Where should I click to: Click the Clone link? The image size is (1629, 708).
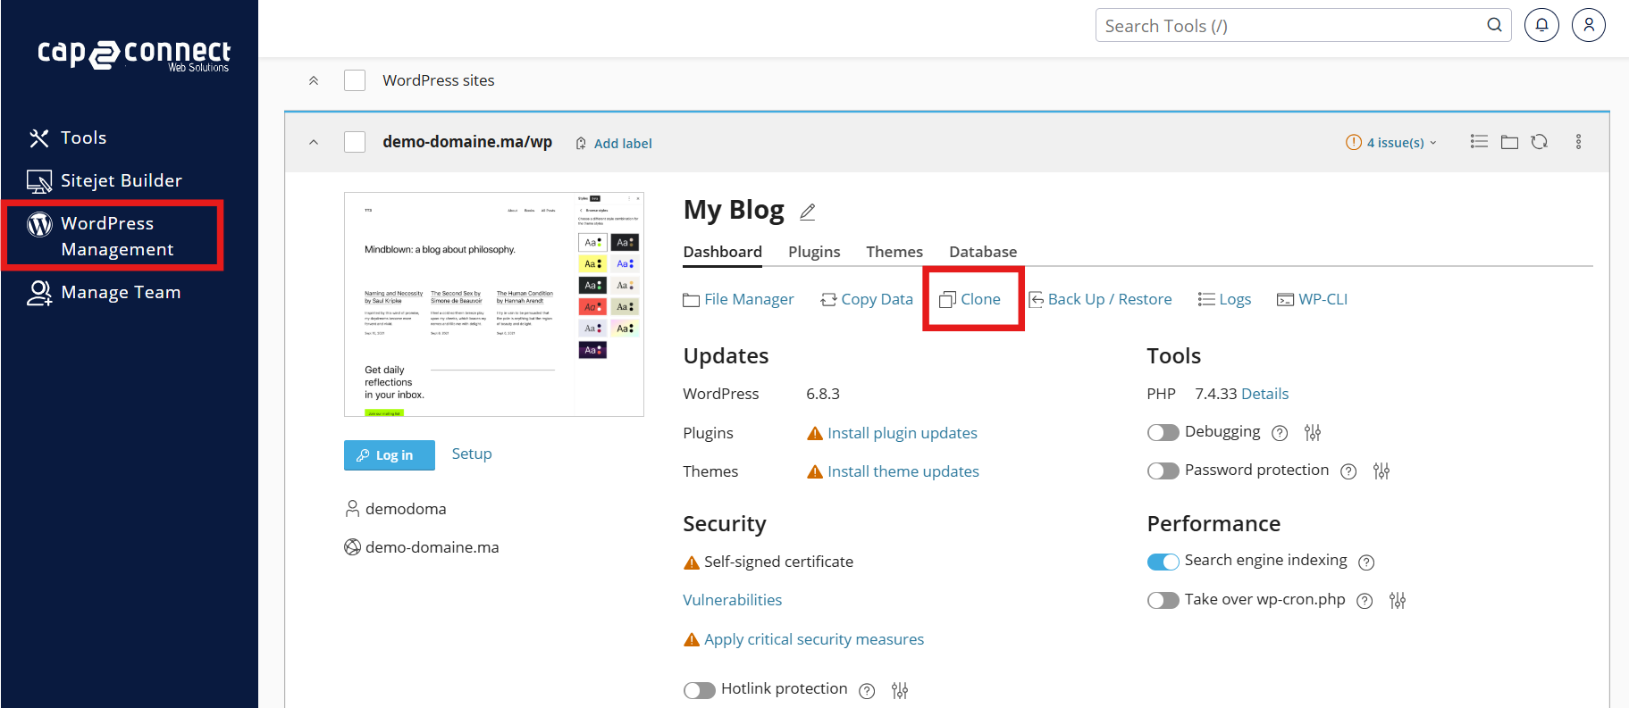click(970, 299)
